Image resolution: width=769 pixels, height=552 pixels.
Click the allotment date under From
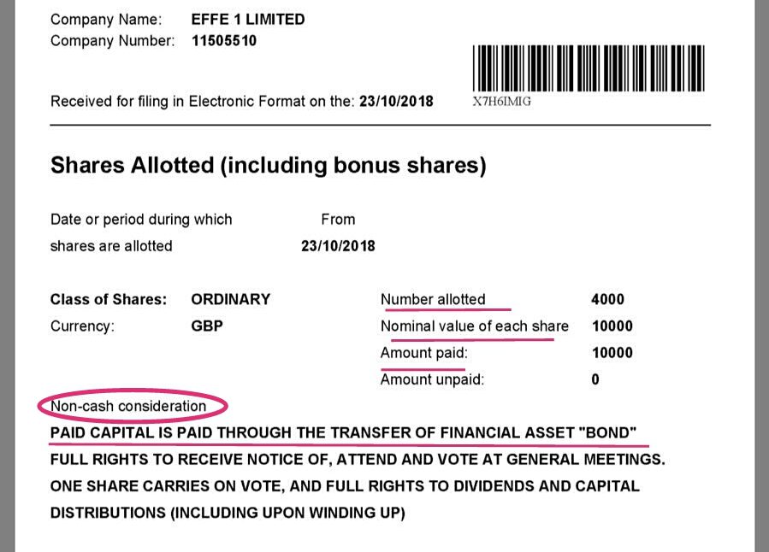coord(338,246)
